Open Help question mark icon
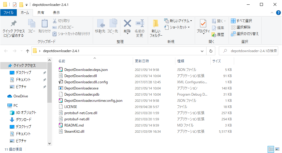The image size is (282, 153). [278, 13]
